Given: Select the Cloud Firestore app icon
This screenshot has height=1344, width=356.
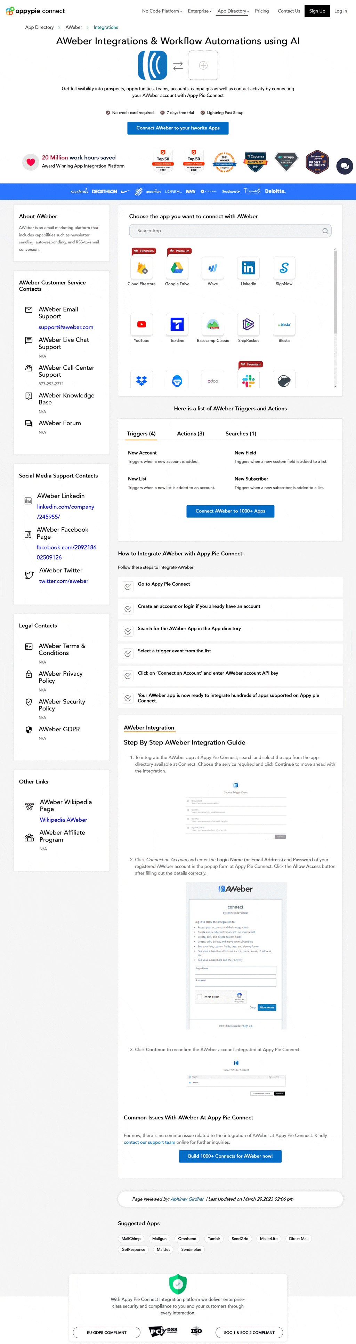Looking at the screenshot, I should pos(141,268).
